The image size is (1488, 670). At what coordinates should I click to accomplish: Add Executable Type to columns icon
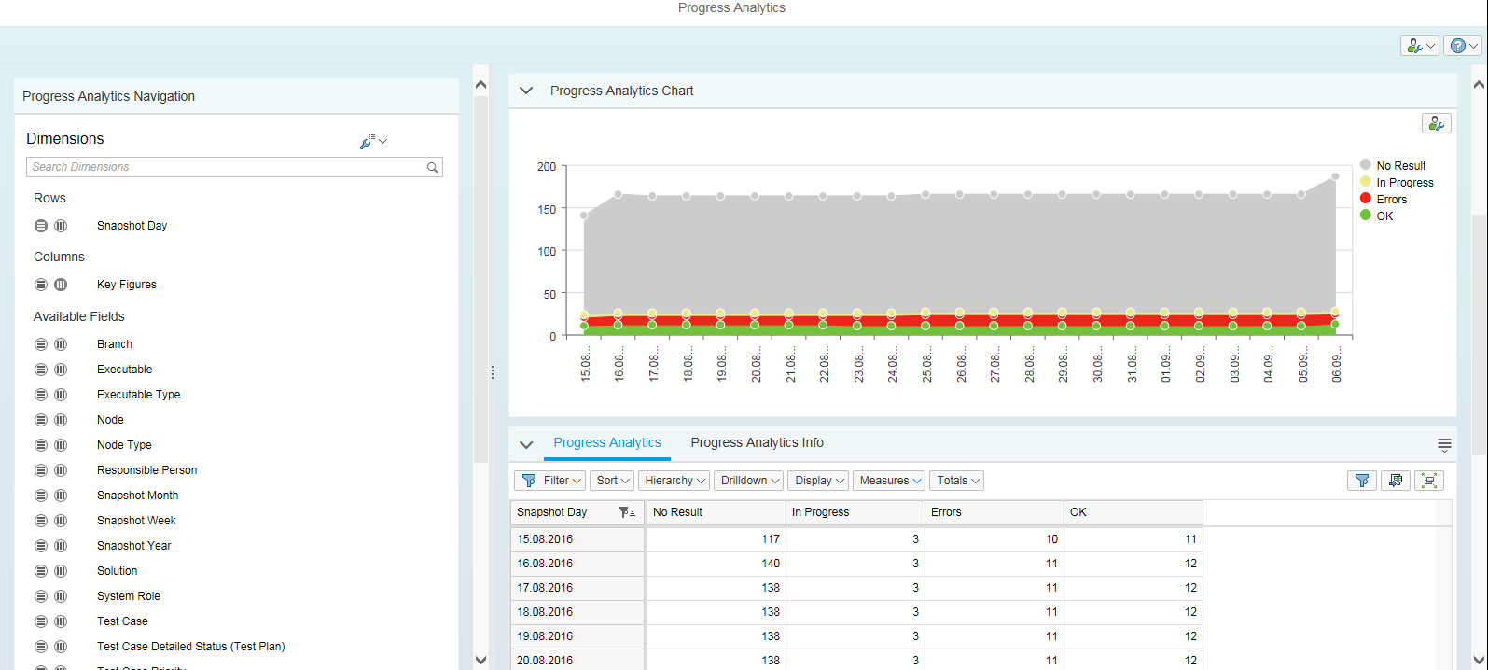[61, 395]
